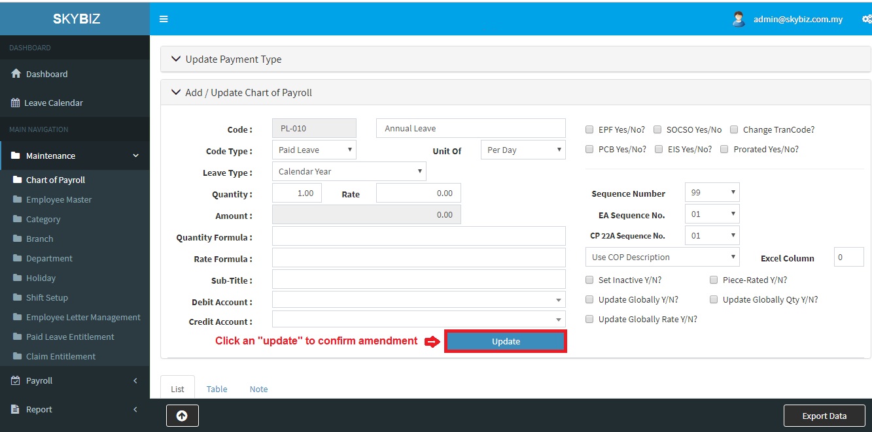Click the hamburger menu toggle icon
Image resolution: width=872 pixels, height=432 pixels.
pos(164,19)
